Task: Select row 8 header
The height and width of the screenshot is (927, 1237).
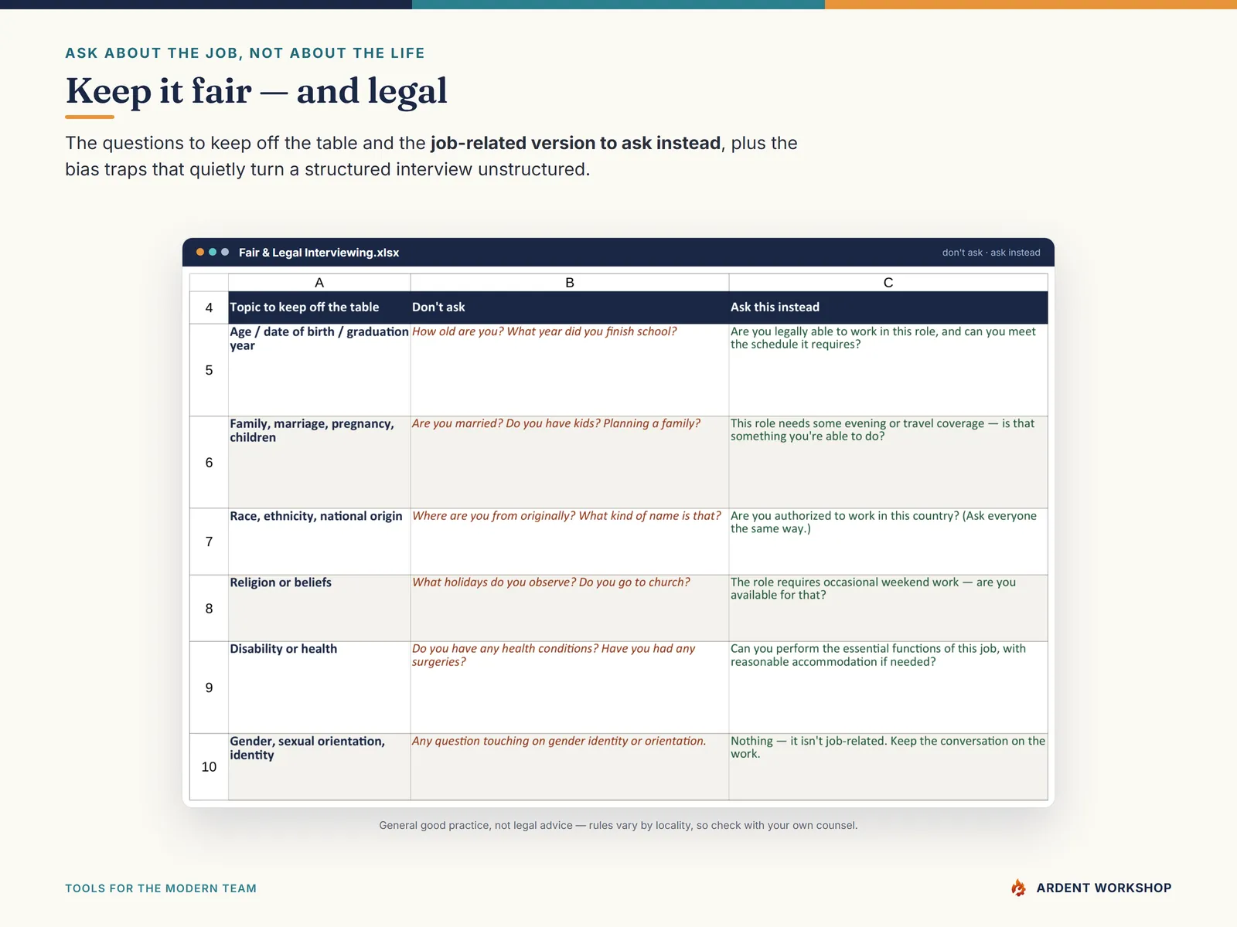Action: tap(209, 608)
